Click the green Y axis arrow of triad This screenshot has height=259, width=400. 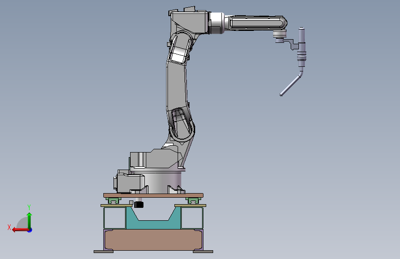[29, 220]
